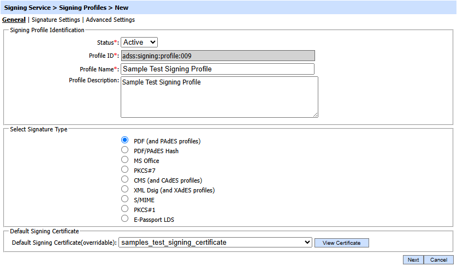This screenshot has height=266, width=457.
Task: Select the PDF (and PAdES profiles) radio button
Action: [124, 140]
